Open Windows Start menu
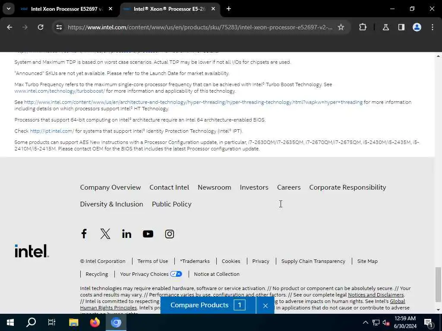Viewport: 442px width, 331px height. pos(10,322)
